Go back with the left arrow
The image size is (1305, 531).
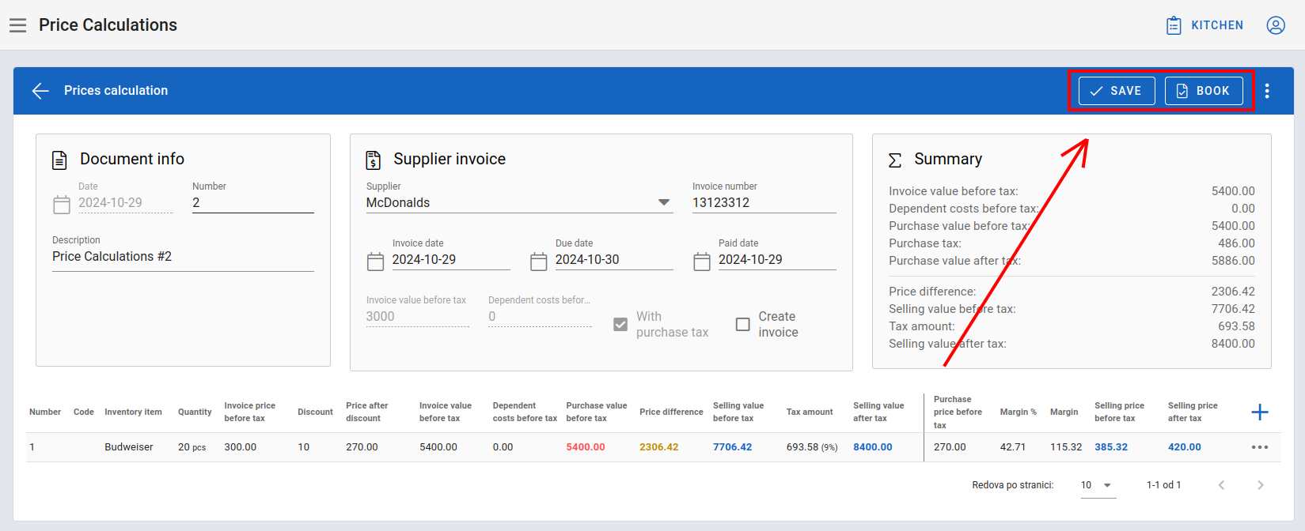[x=40, y=91]
